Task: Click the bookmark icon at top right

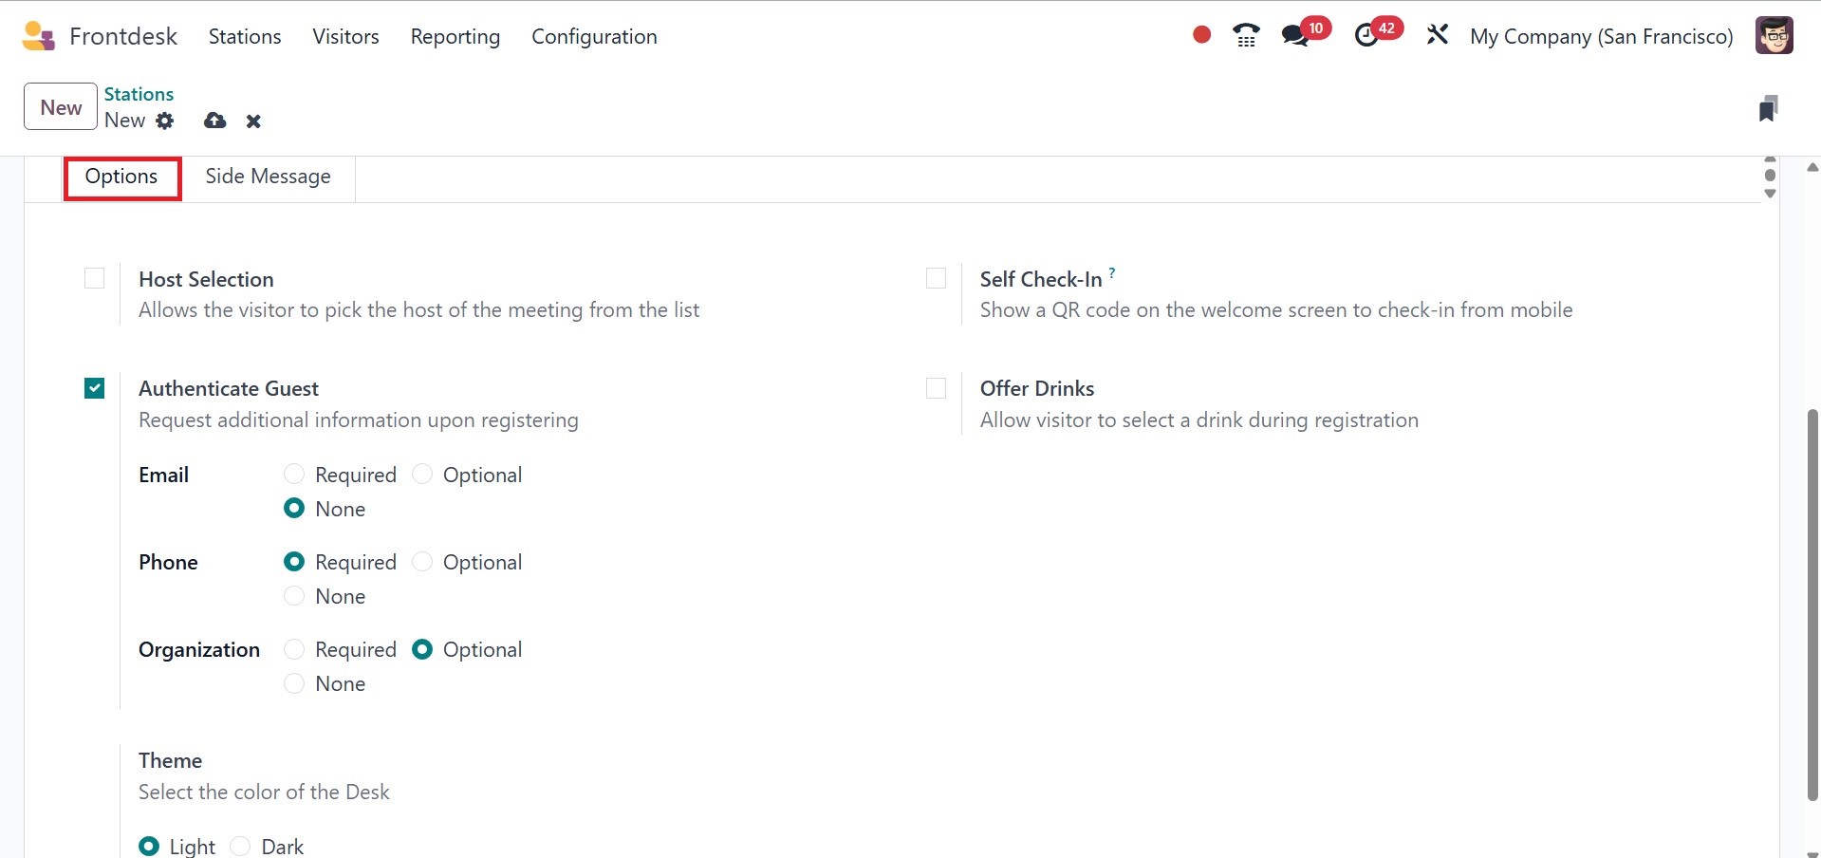Action: (1767, 108)
